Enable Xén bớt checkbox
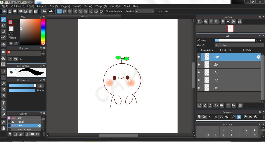 (x=222, y=50)
